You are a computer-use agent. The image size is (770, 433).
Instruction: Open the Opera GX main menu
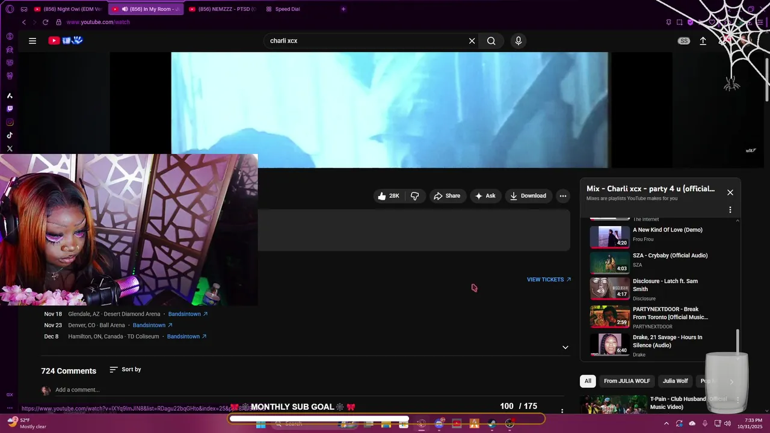point(10,9)
